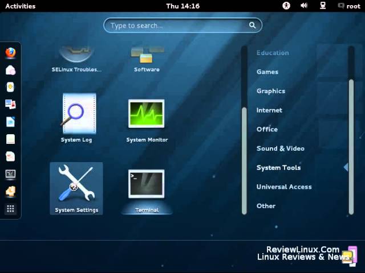This screenshot has width=365, height=273.
Task: Select the Graphics category
Action: (x=271, y=91)
